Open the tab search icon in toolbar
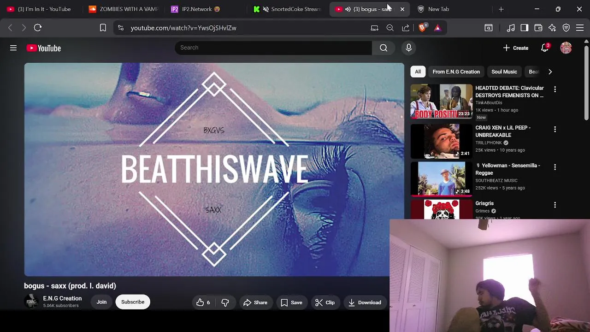This screenshot has width=590, height=332. point(489,28)
